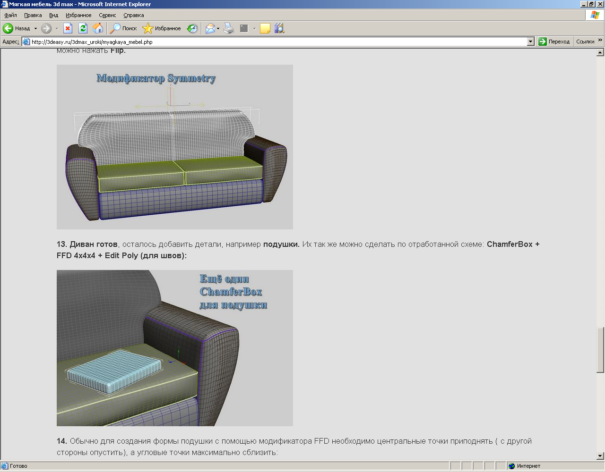Viewport: 605px width, 472px height.
Task: Open the Файл menu
Action: point(10,15)
